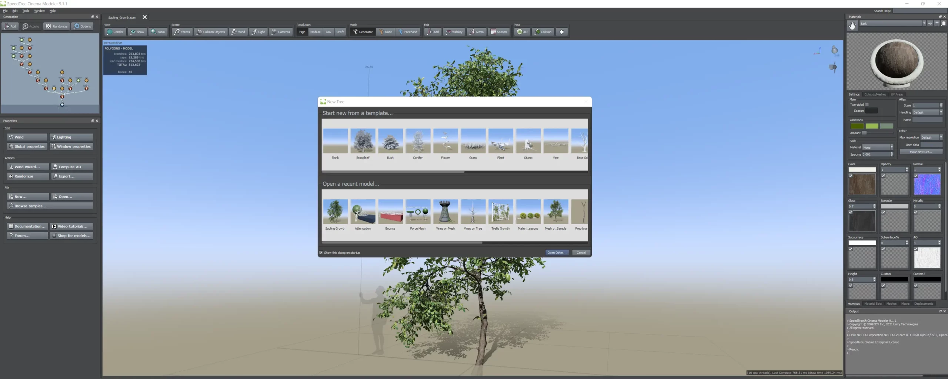Switch to Node mode
The image size is (948, 379).
point(385,32)
